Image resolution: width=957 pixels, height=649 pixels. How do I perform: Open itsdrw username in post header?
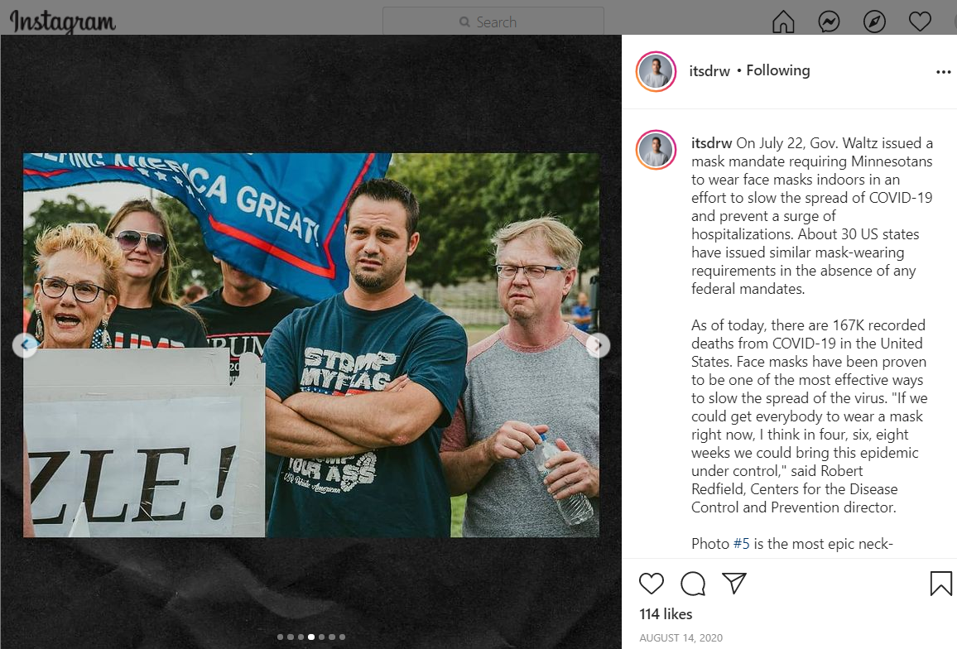coord(709,71)
